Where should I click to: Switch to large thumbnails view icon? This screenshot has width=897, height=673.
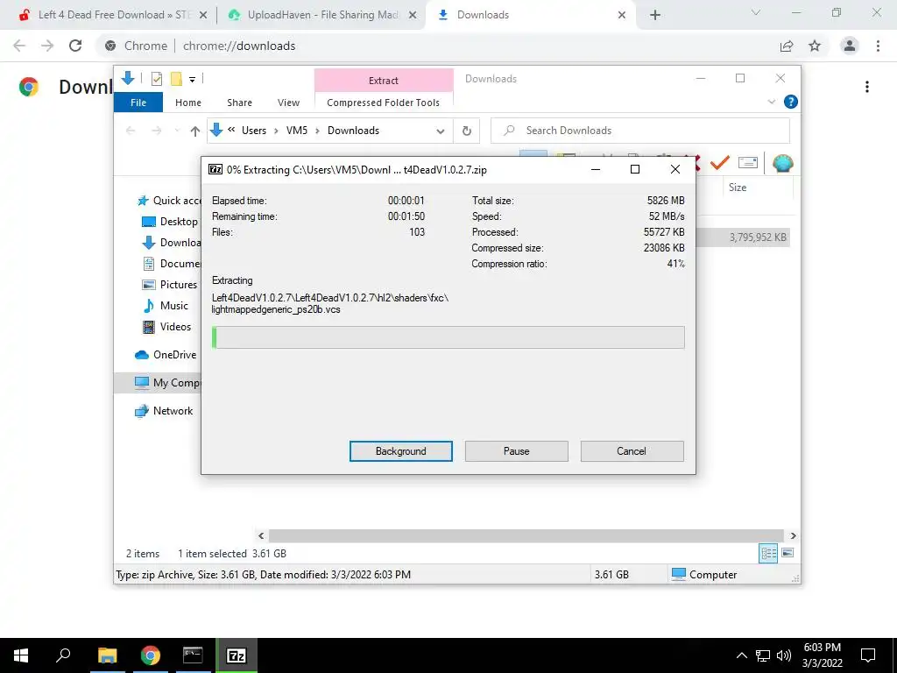788,553
